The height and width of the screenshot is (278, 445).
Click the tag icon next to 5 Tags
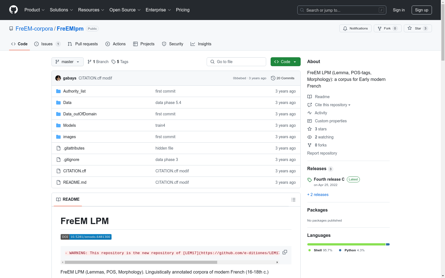[x=113, y=62]
